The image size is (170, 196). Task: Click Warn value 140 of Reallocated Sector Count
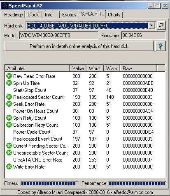(x=110, y=97)
